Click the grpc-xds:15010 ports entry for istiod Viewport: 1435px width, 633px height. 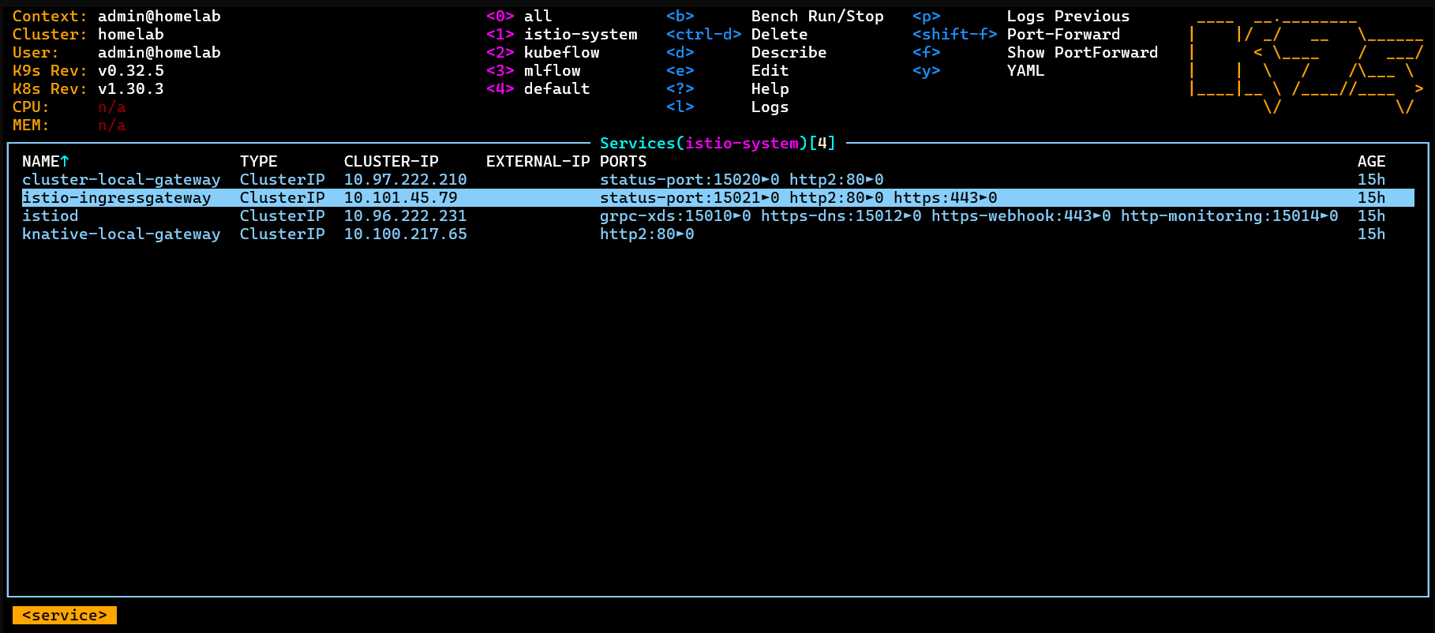[x=676, y=216]
